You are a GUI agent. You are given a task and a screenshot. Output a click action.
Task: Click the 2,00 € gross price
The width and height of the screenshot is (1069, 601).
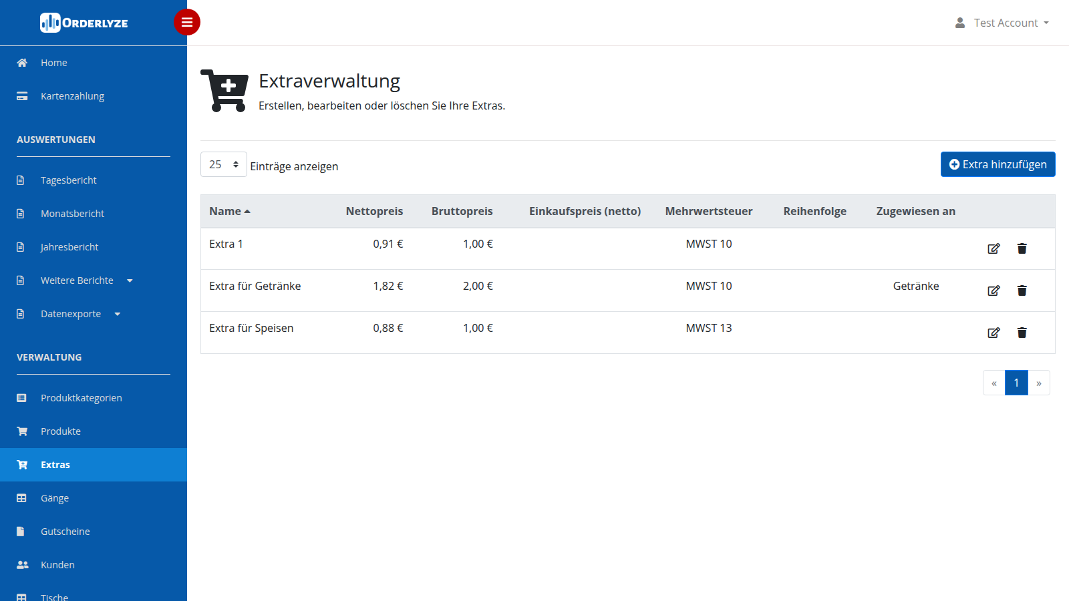pos(478,286)
